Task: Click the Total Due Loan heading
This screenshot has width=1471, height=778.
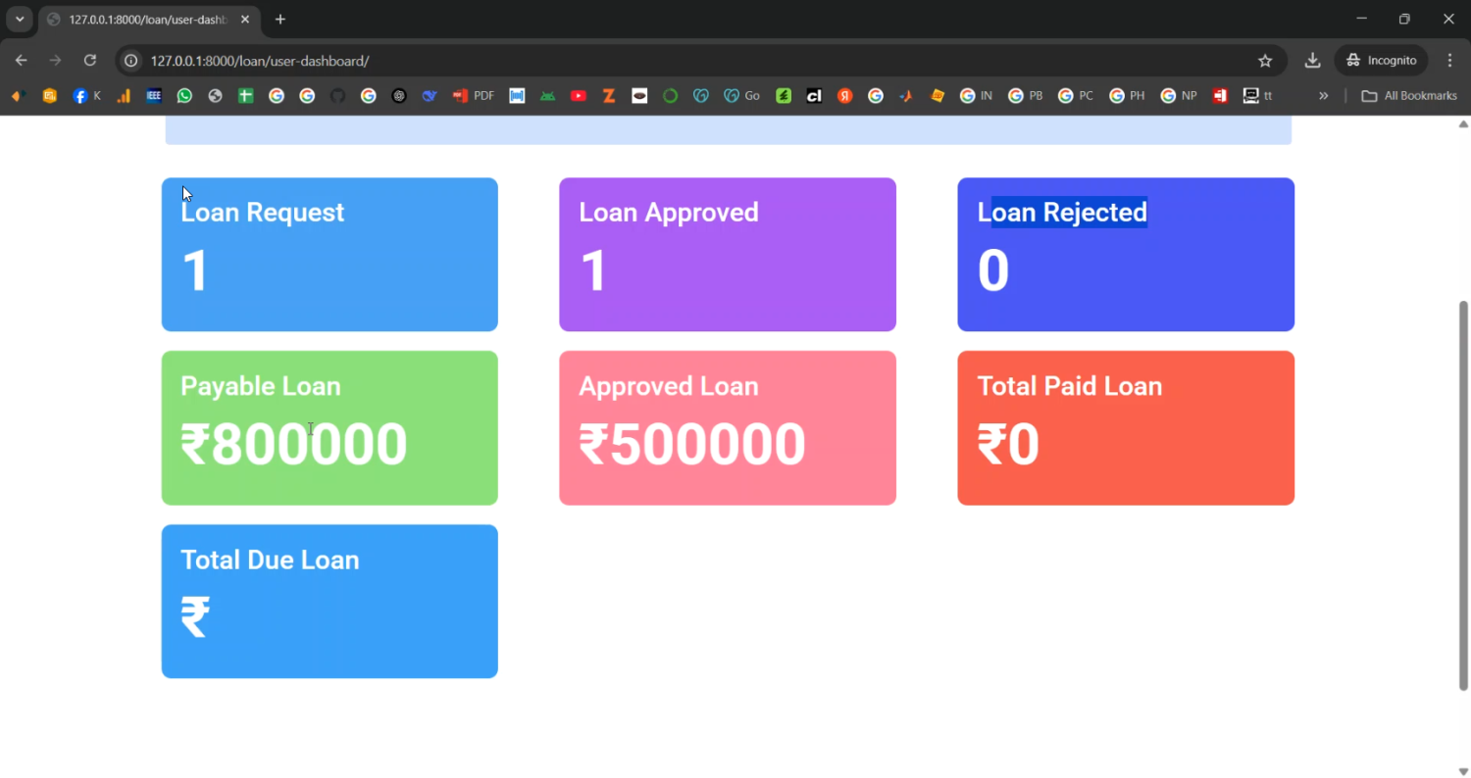Action: coord(270,559)
